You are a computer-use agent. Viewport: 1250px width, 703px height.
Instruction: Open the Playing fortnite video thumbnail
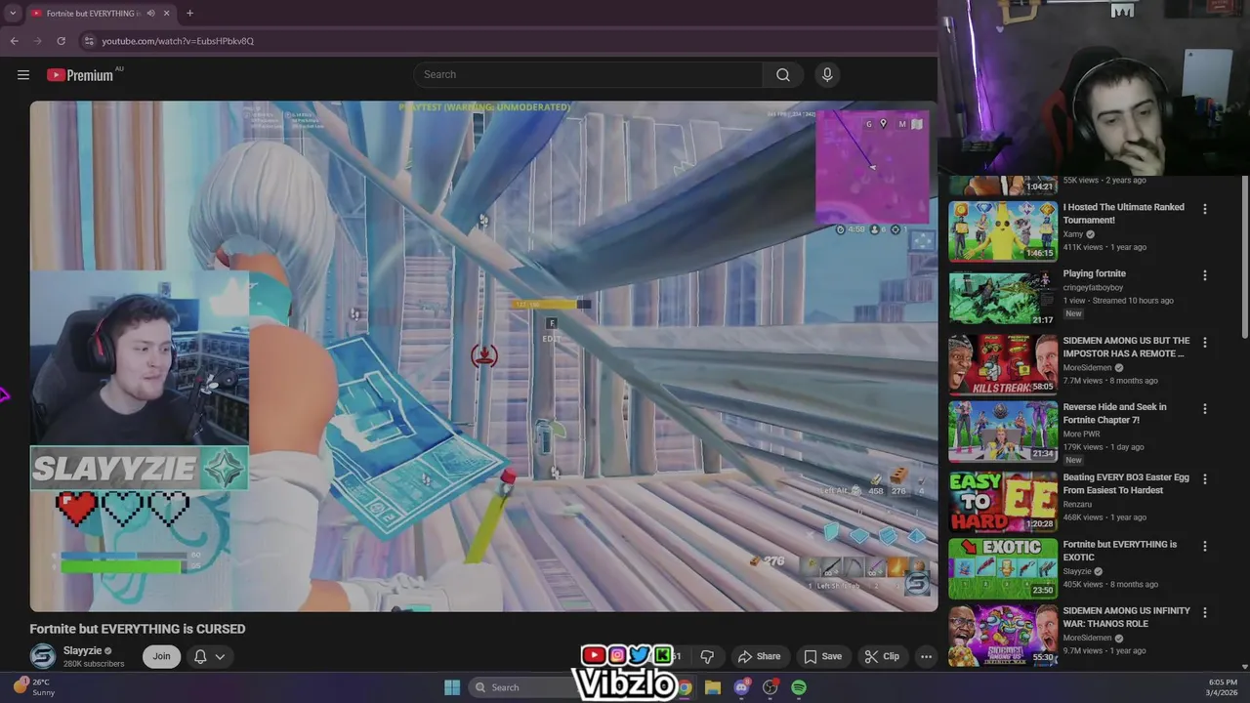pyautogui.click(x=1003, y=298)
